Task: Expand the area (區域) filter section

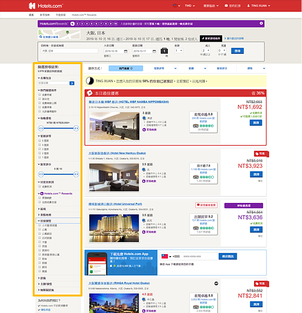Action: (x=42, y=209)
